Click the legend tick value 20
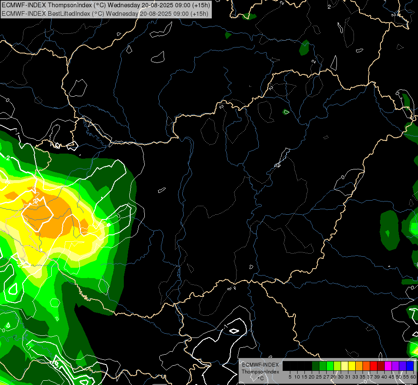The image size is (418, 385). point(312,377)
